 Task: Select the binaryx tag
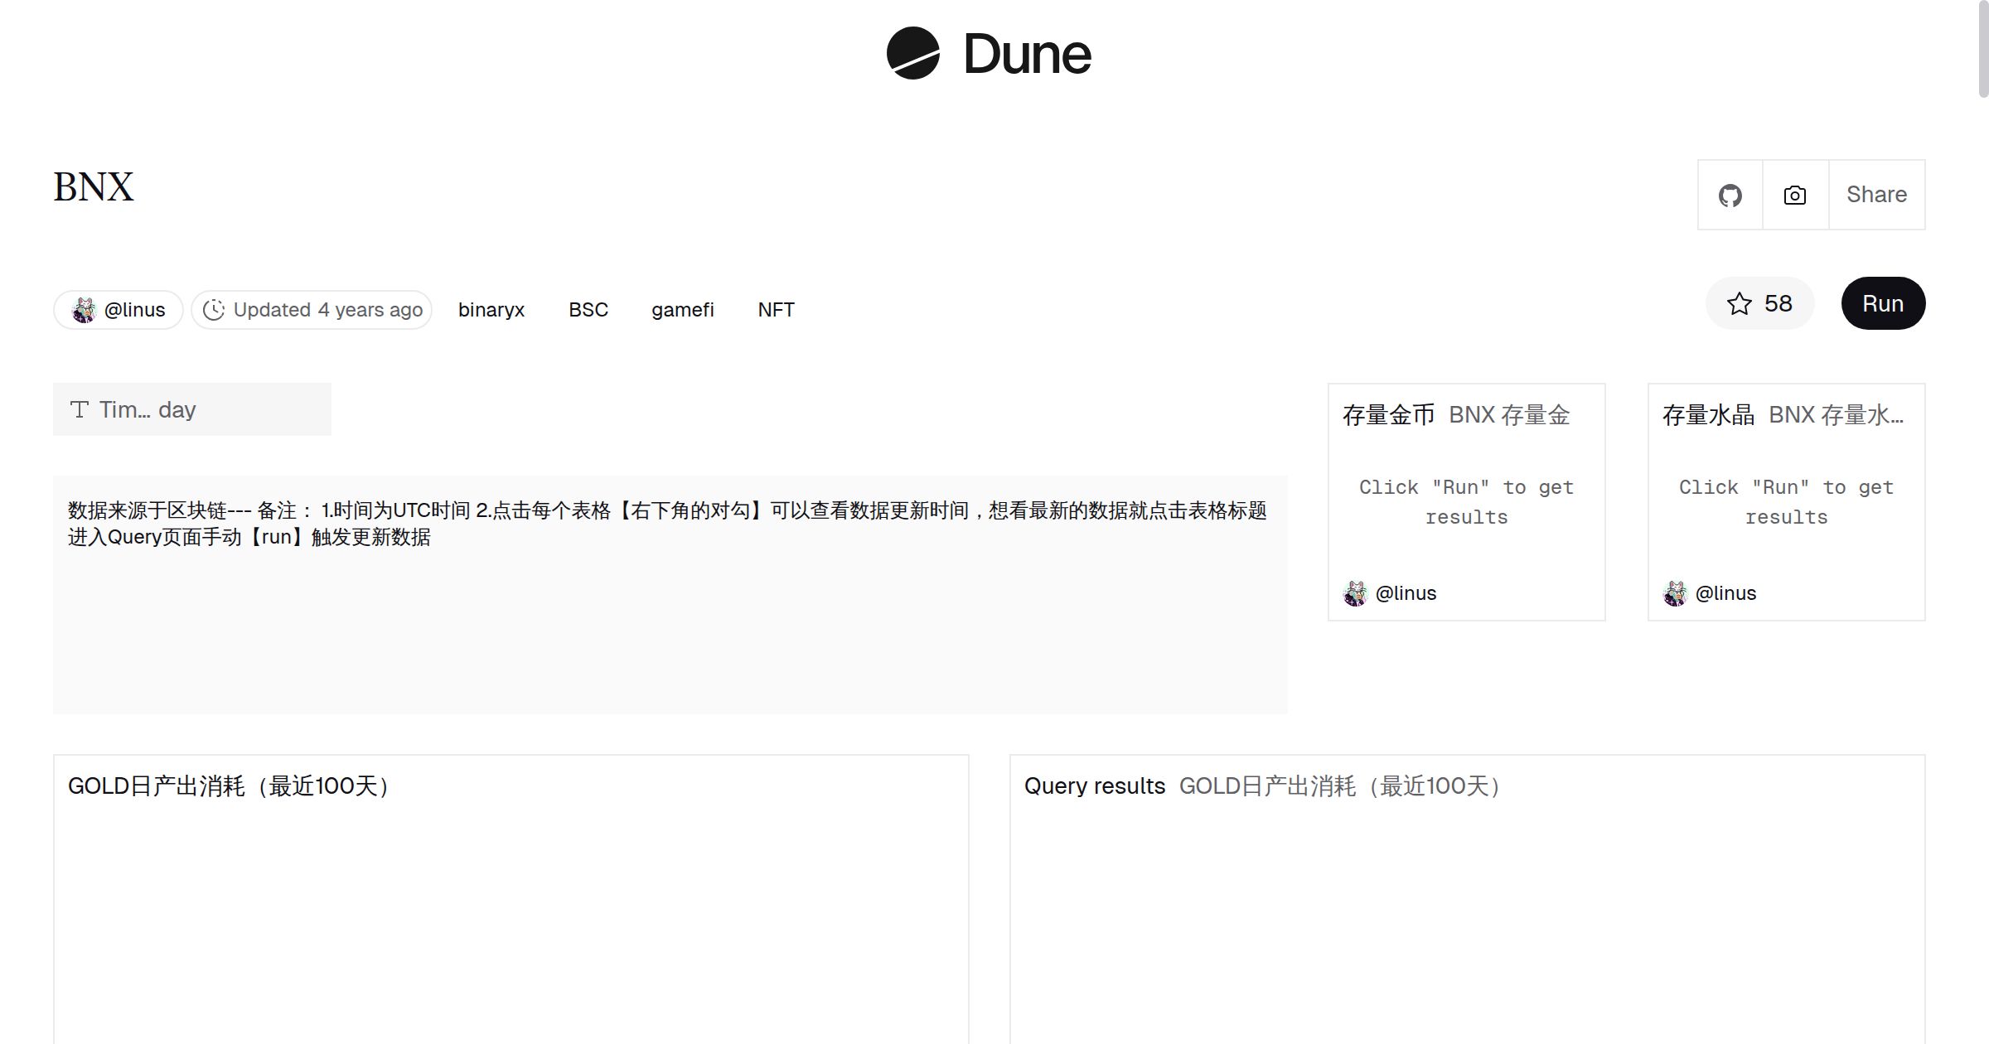point(491,310)
